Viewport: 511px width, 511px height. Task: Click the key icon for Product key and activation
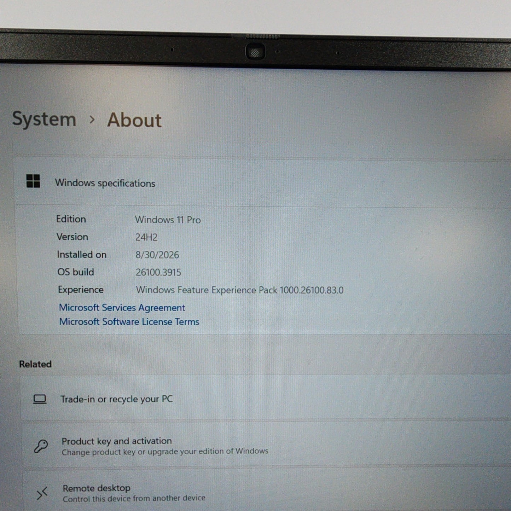pyautogui.click(x=41, y=446)
